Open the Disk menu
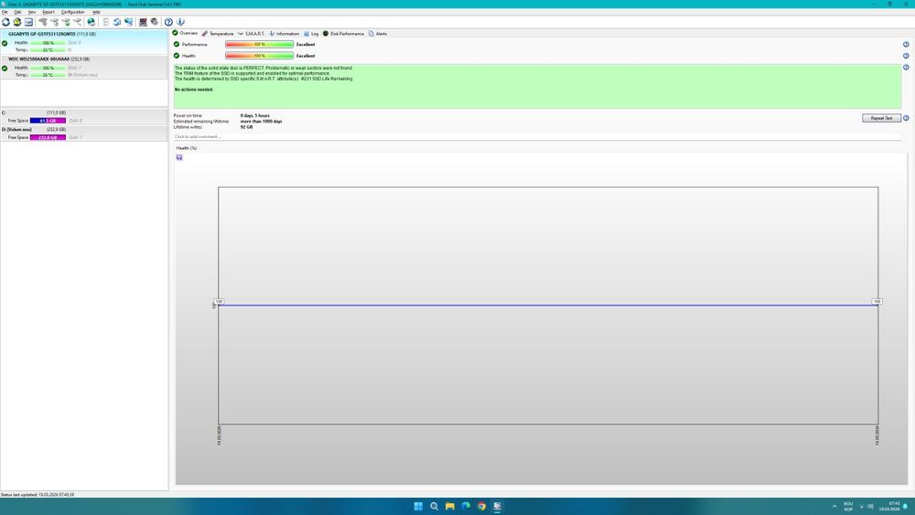 pyautogui.click(x=17, y=12)
